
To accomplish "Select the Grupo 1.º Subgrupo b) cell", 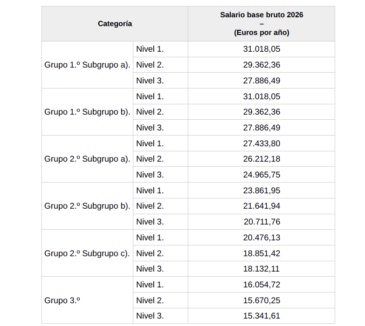I will click(x=87, y=112).
